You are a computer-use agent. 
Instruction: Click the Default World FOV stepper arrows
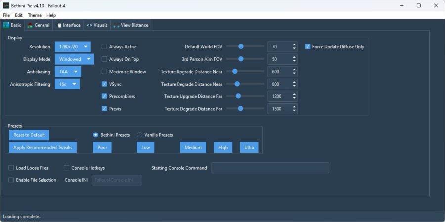[294, 47]
